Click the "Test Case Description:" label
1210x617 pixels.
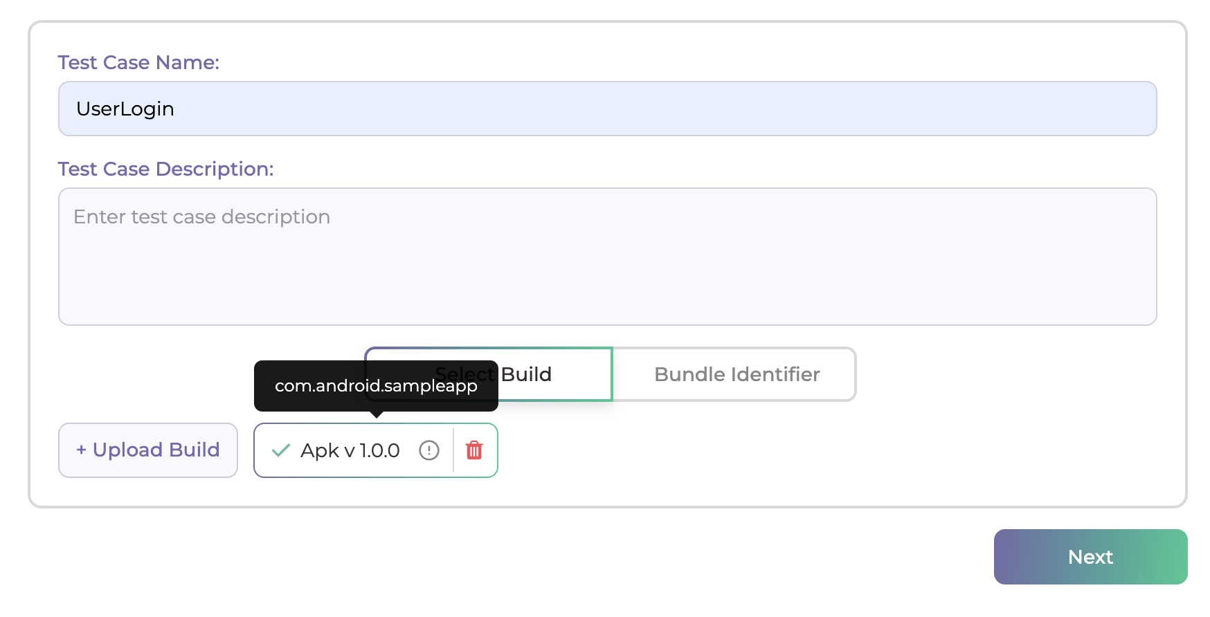pyautogui.click(x=165, y=169)
